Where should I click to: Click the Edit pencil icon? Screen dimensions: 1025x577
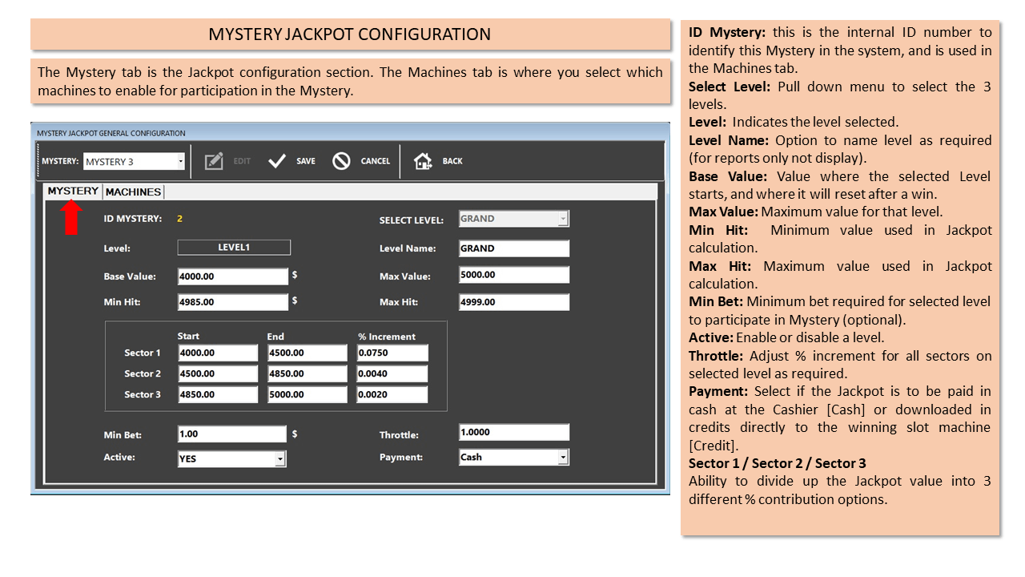coord(214,161)
